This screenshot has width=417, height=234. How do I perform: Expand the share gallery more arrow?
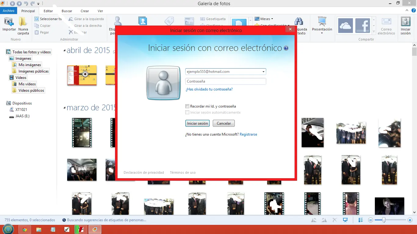coord(374,31)
